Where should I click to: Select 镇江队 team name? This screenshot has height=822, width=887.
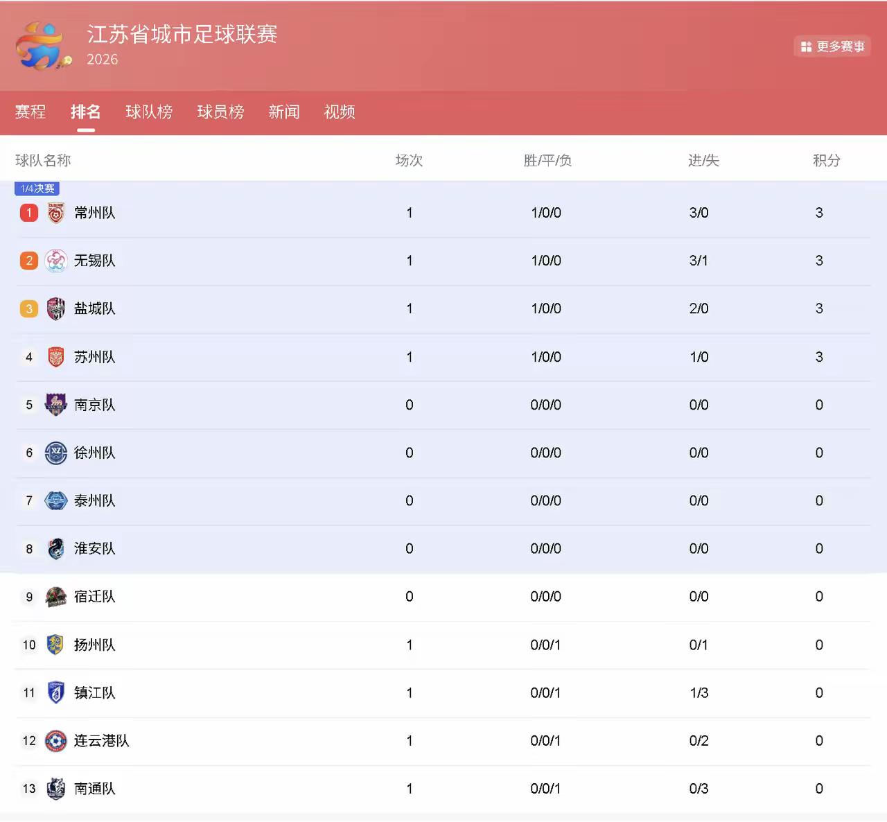(x=95, y=692)
